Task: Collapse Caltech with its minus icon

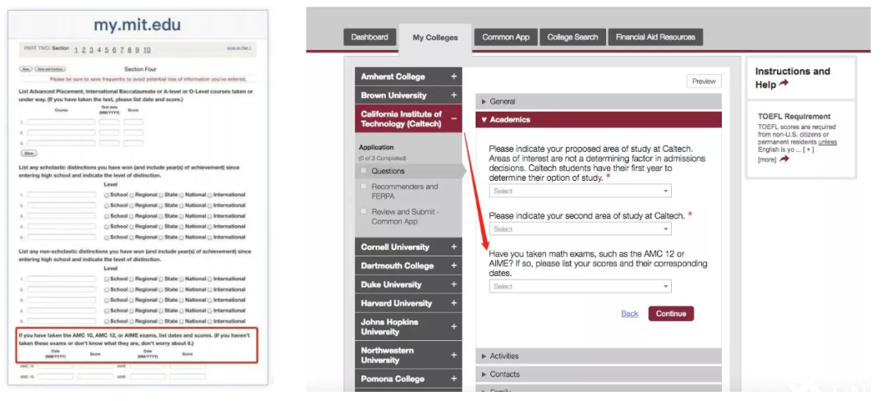Action: point(453,119)
